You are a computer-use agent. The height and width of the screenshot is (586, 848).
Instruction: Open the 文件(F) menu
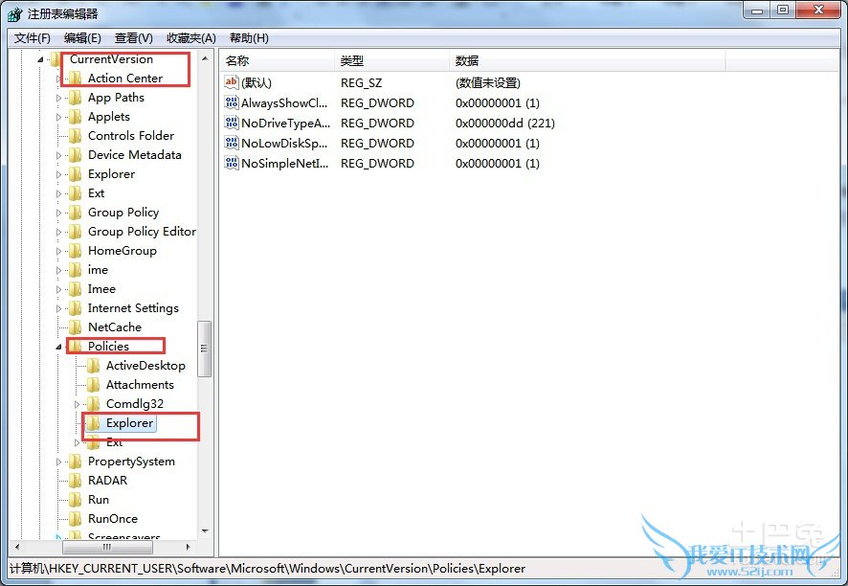33,38
